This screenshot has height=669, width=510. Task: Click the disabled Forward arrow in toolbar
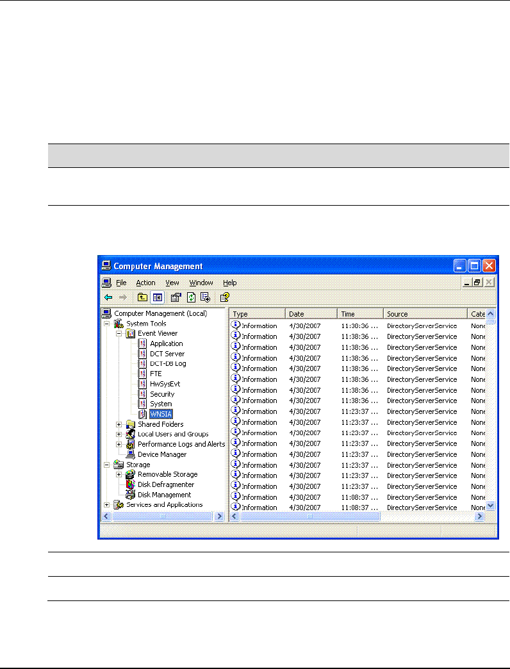coord(123,297)
